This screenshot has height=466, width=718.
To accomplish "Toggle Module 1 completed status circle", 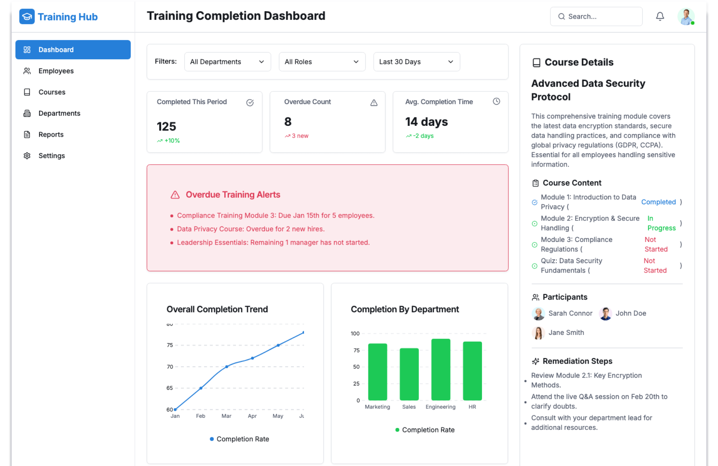I will 534,202.
